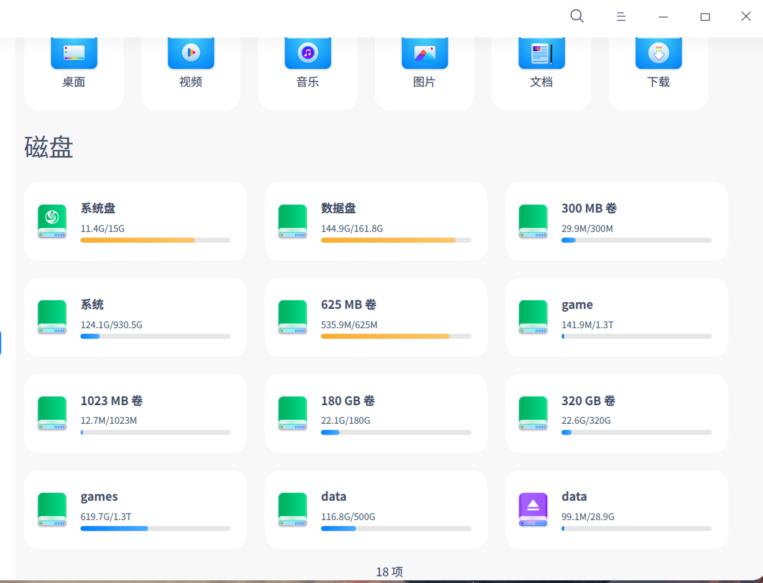Open the 180 GB 卷 volume

click(x=375, y=413)
